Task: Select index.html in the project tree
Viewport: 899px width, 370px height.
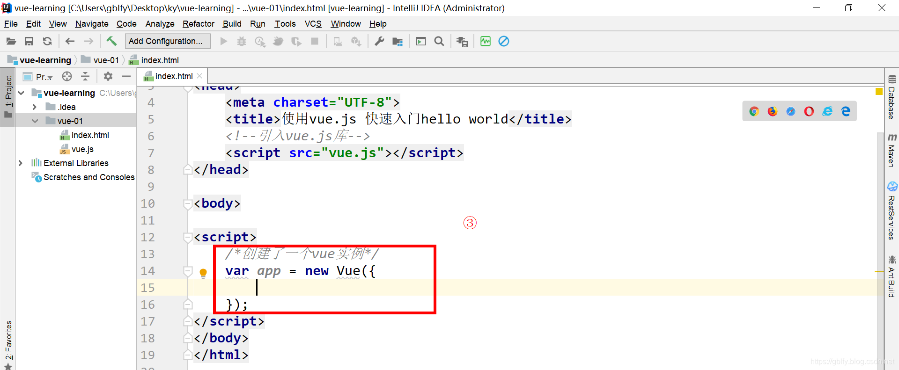Action: click(85, 135)
